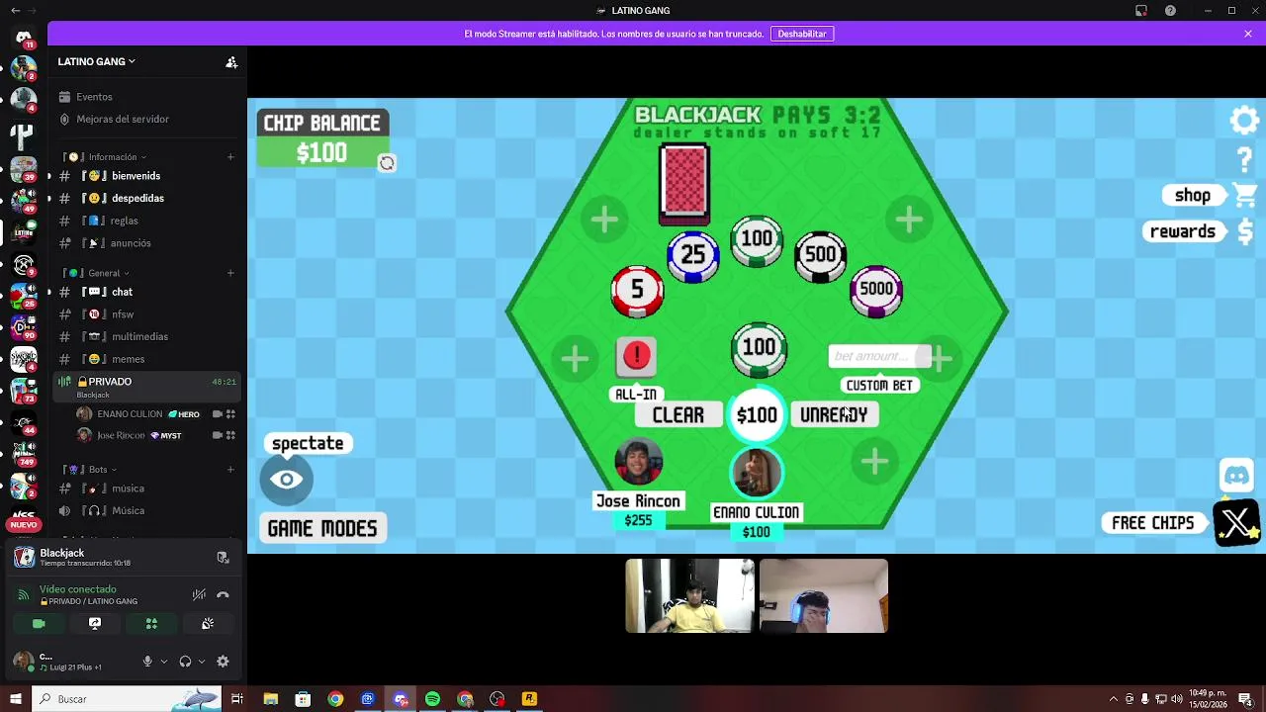Toggle spectate mode eye button
Image resolution: width=1266 pixels, height=712 pixels.
287,480
